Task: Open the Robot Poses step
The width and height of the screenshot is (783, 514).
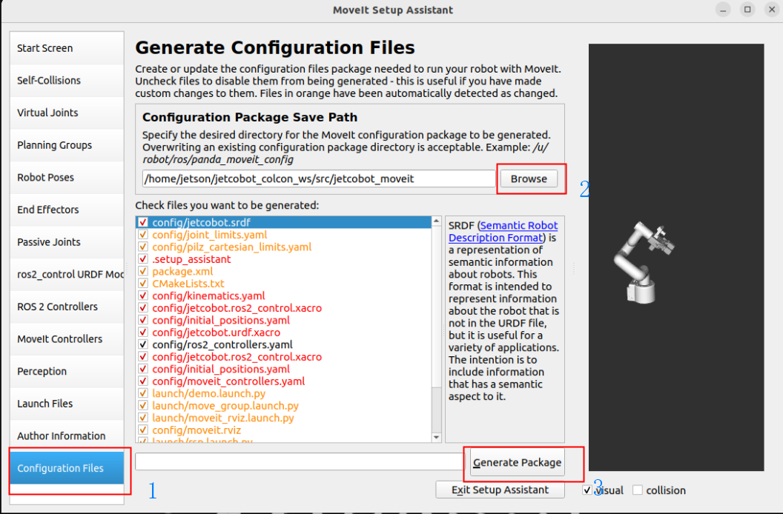Action: (x=67, y=178)
